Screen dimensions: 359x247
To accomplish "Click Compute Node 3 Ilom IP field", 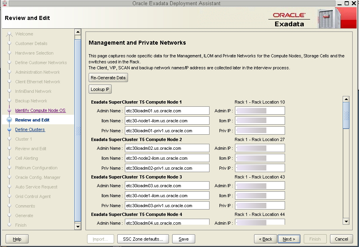I will point(260,196).
